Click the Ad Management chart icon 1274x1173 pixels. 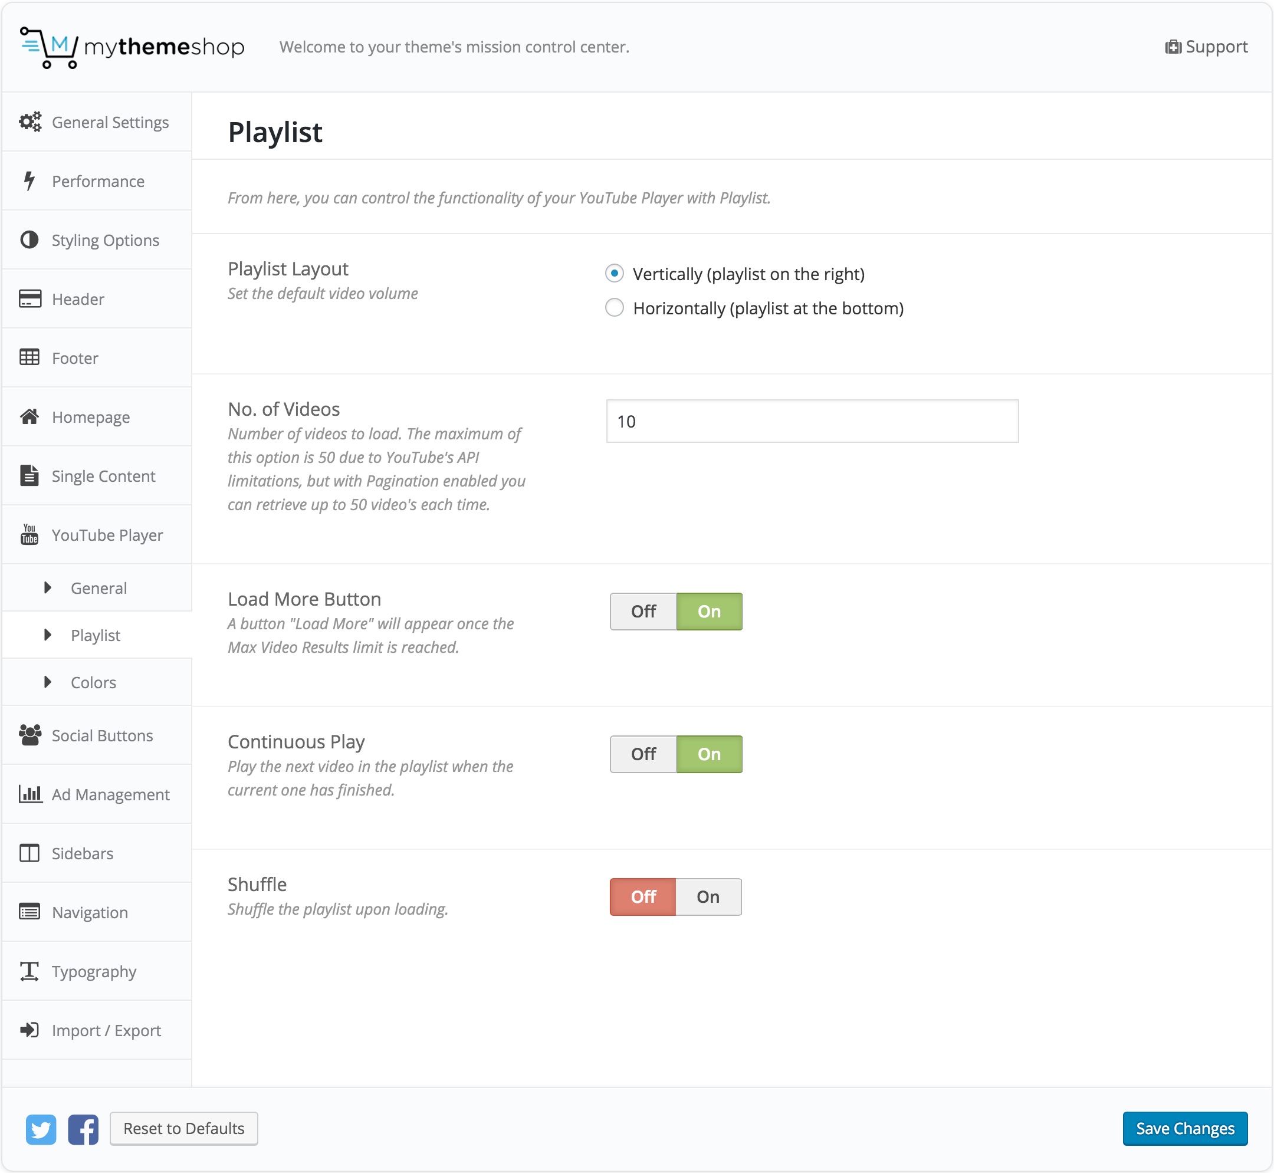point(30,794)
